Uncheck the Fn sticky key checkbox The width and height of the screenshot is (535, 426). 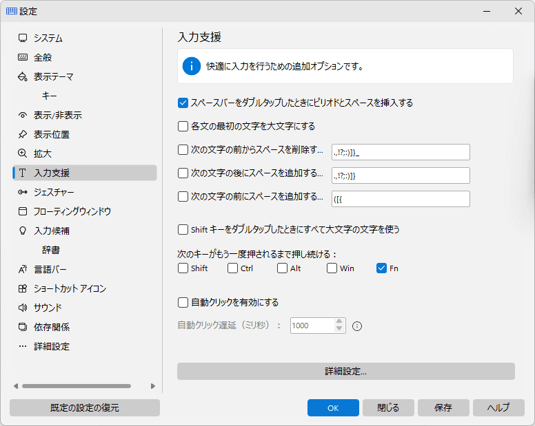pyautogui.click(x=381, y=268)
